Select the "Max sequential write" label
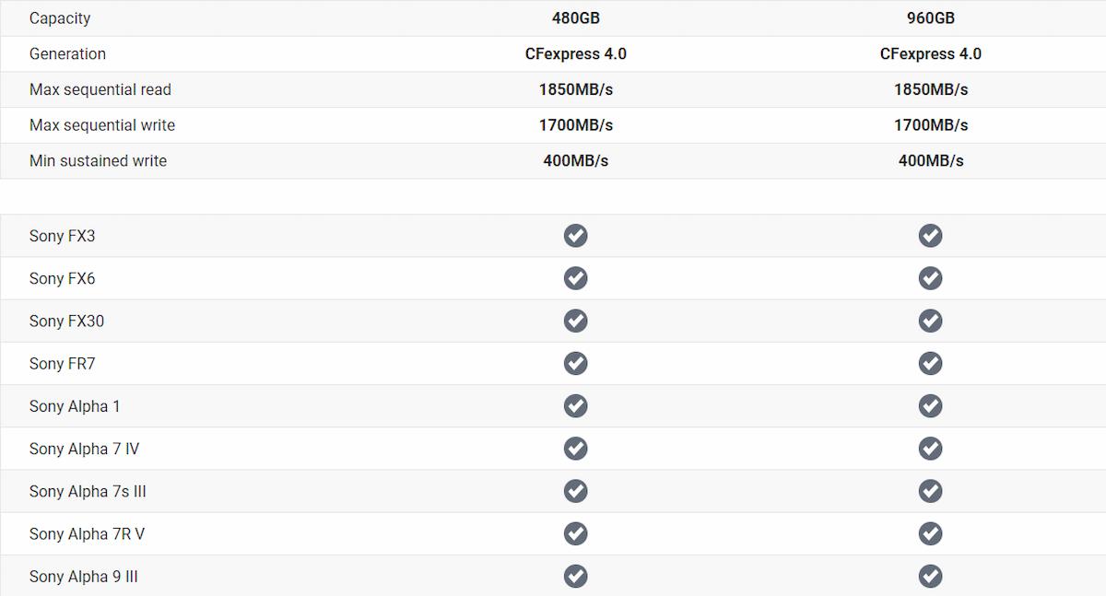 coord(102,125)
